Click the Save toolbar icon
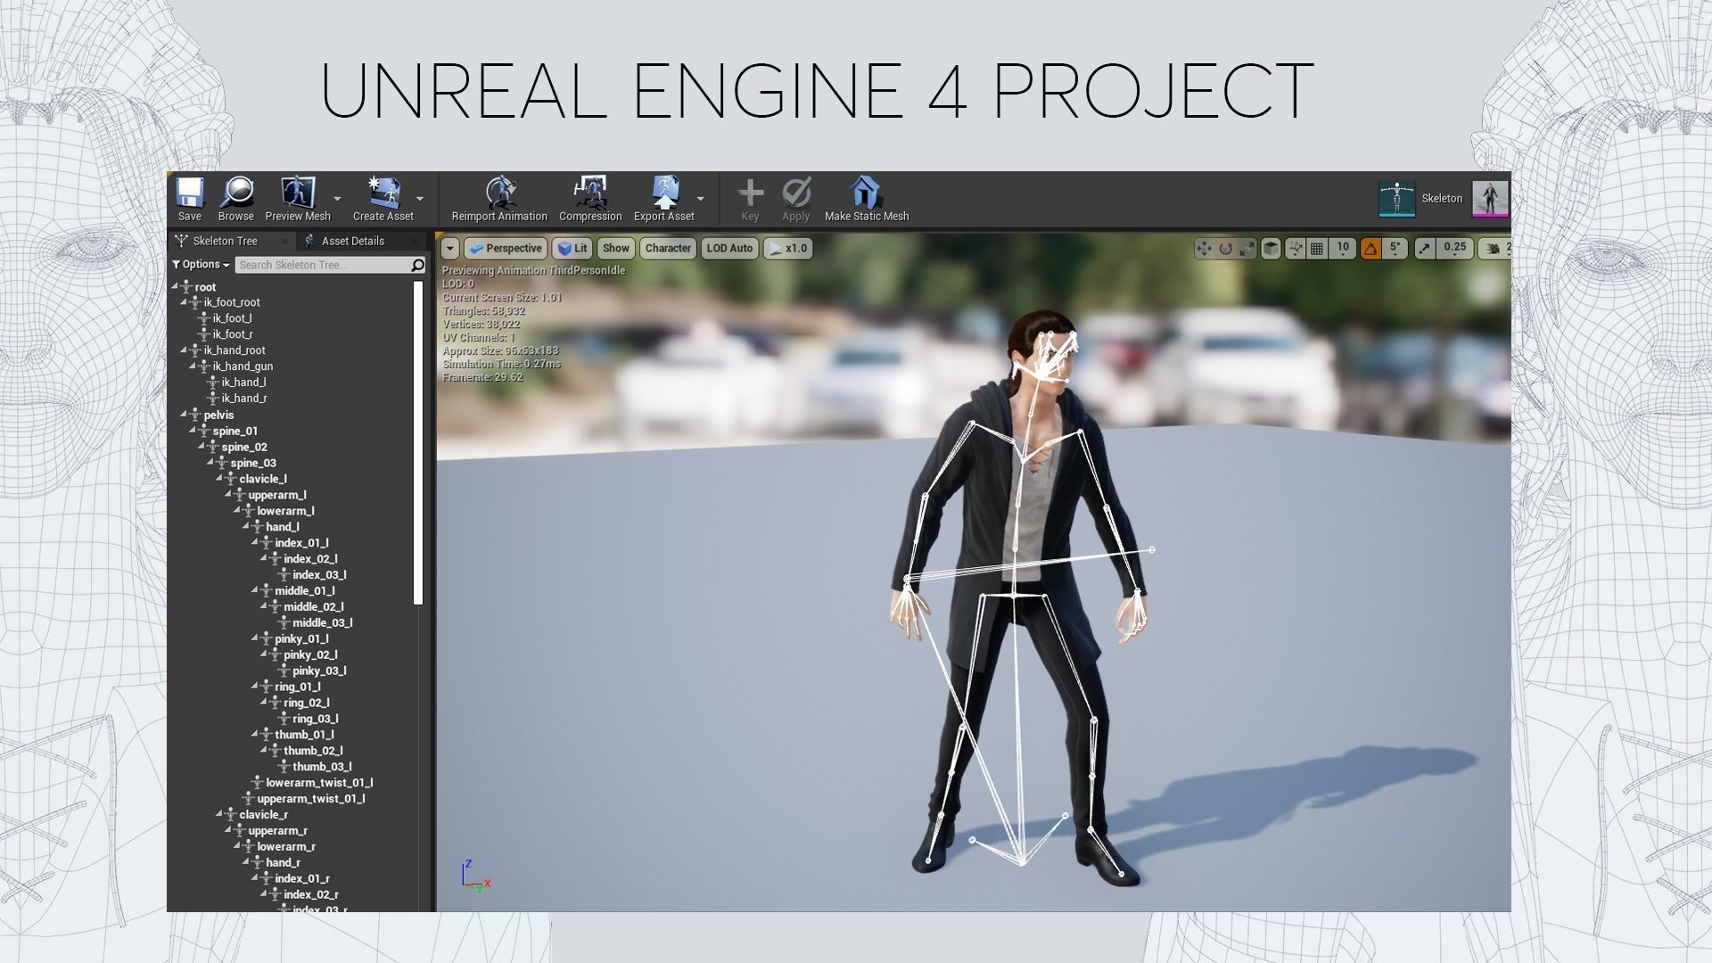Screen dimensions: 1712x963 [189, 193]
